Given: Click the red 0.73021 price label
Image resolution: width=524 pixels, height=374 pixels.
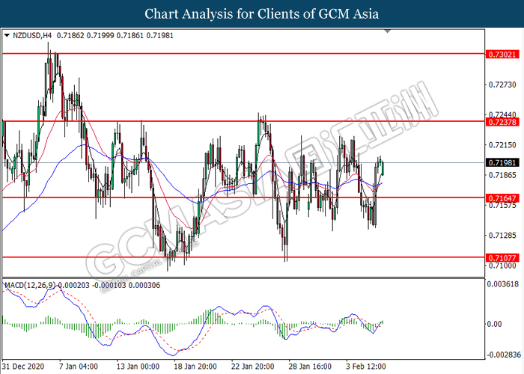Looking at the screenshot, I should pos(502,54).
